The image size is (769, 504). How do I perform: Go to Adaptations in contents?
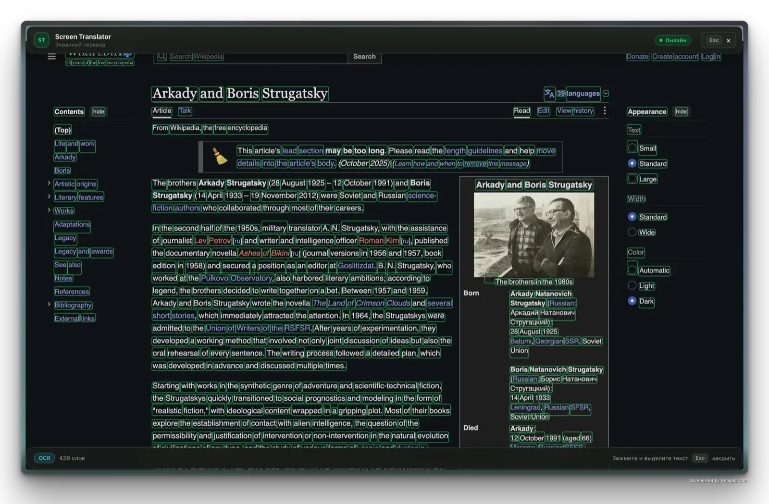pyautogui.click(x=72, y=224)
